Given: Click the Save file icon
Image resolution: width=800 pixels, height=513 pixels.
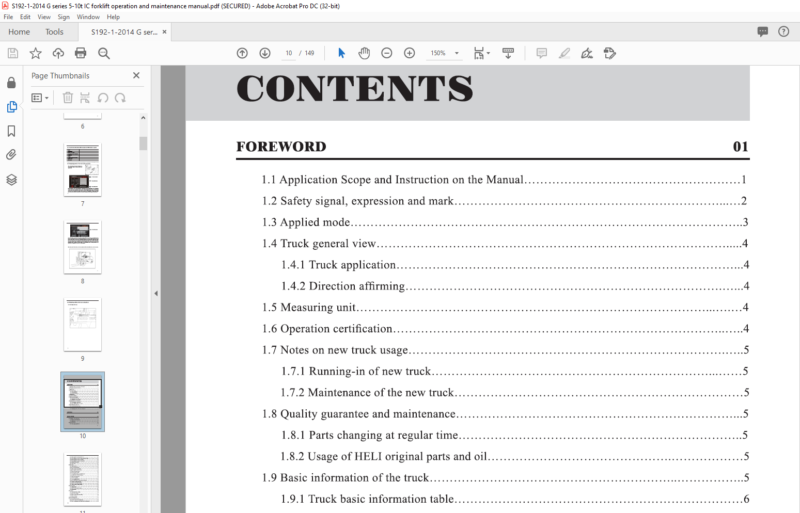Looking at the screenshot, I should [x=13, y=53].
